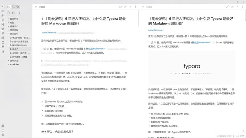Viewport: 246px width, 138px height.
Task: Expand the 课程资料 folder
Action: point(14,30)
